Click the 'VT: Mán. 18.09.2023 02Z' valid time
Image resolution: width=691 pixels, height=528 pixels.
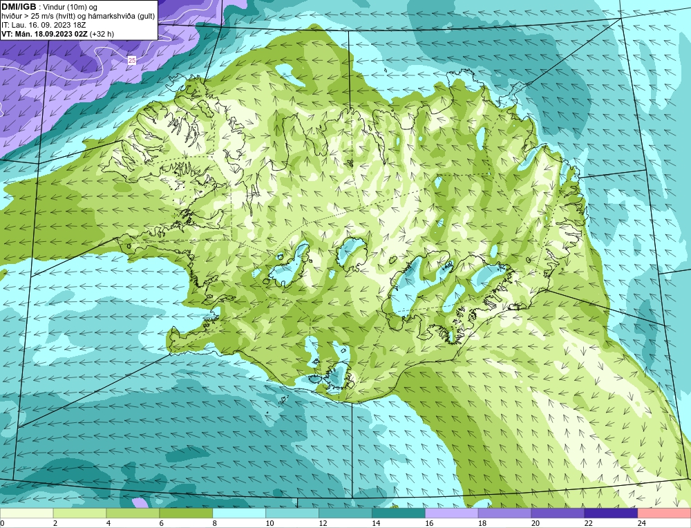click(x=57, y=34)
